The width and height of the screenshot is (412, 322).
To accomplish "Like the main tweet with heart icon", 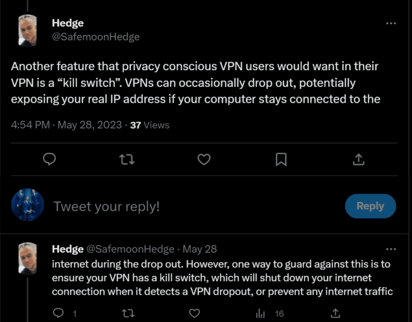I will click(204, 159).
